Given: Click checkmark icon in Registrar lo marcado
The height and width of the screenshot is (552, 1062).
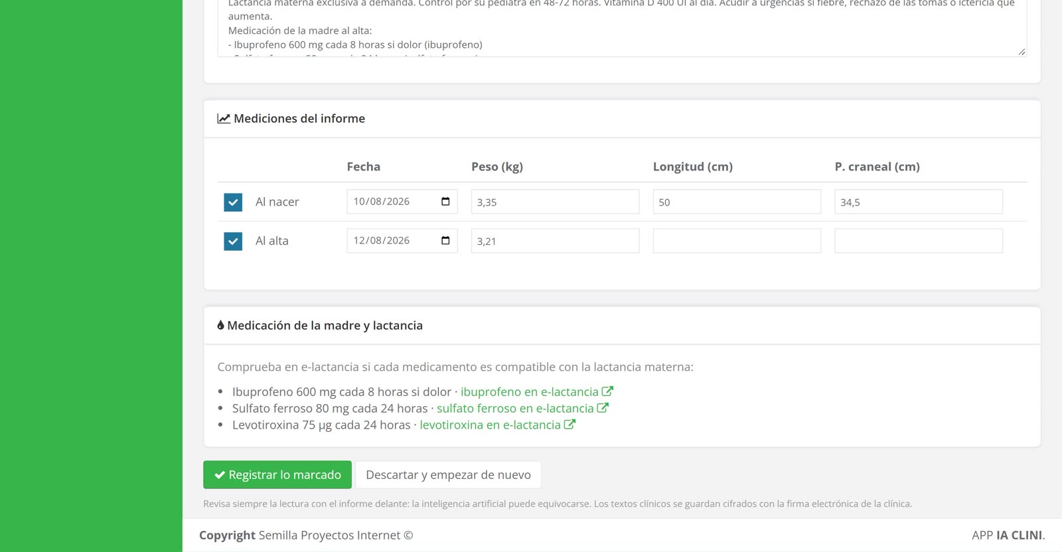Looking at the screenshot, I should coord(220,475).
